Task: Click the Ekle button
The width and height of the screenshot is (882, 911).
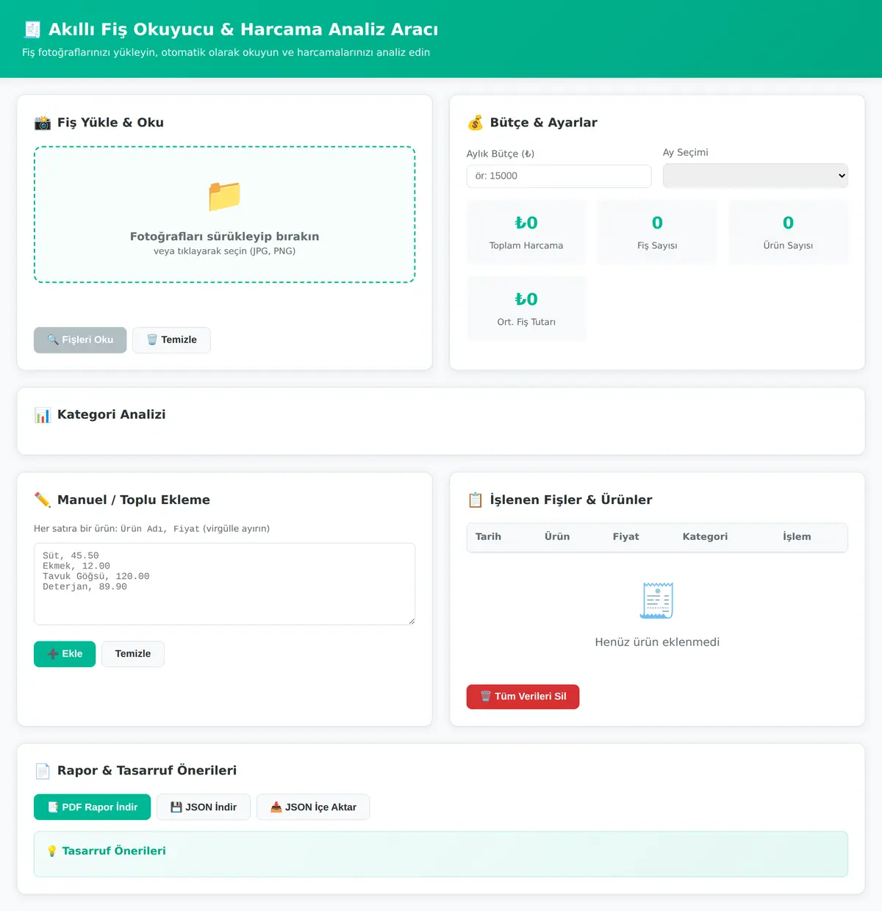Action: pyautogui.click(x=65, y=654)
